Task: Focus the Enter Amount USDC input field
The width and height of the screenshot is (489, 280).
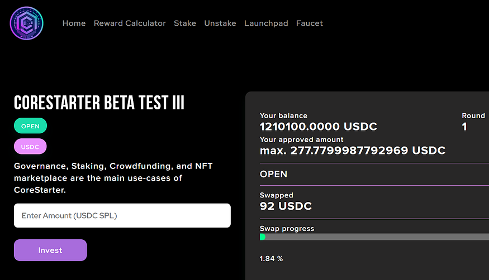Action: 122,215
